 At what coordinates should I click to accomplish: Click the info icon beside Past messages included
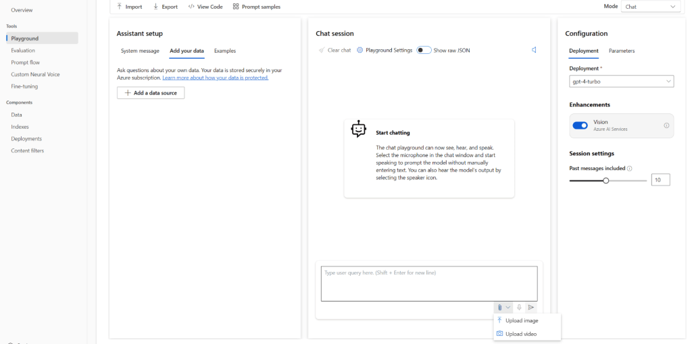click(x=630, y=169)
